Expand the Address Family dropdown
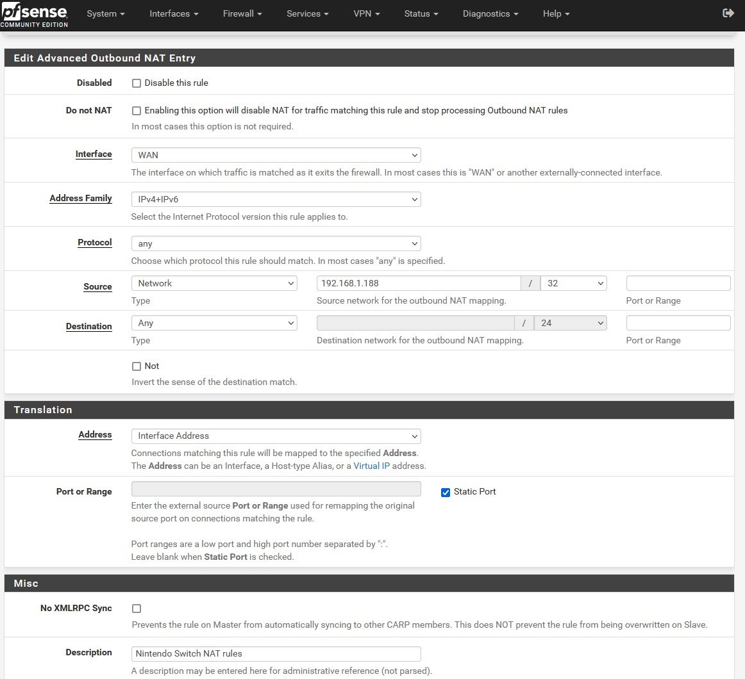 (276, 199)
